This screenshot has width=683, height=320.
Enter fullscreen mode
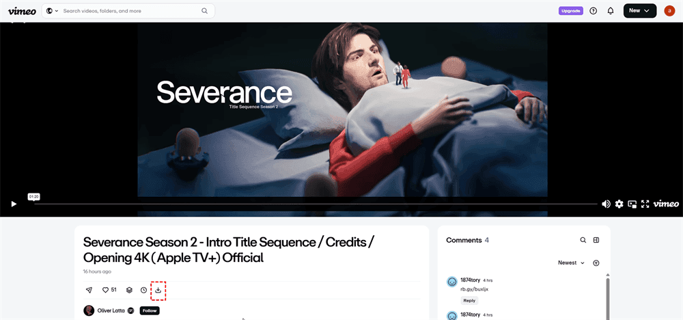pos(645,204)
